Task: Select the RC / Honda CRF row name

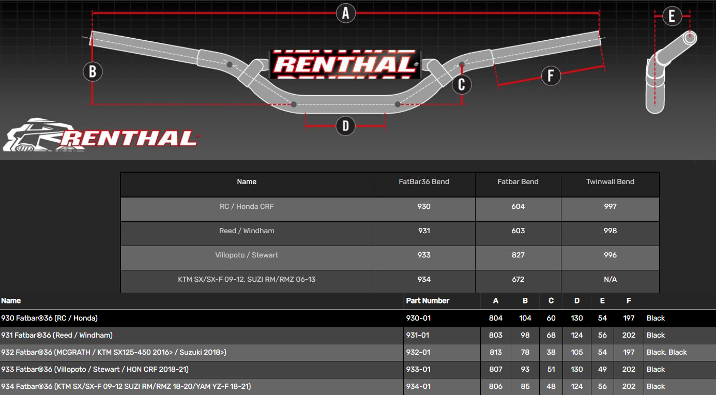Action: click(x=247, y=206)
